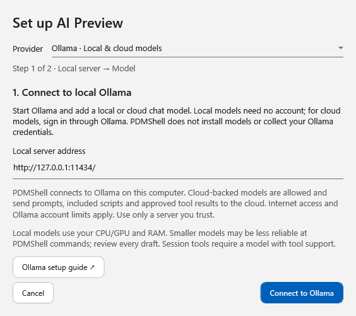The height and width of the screenshot is (316, 356).
Task: Click the Local server address input field
Action: (x=178, y=168)
